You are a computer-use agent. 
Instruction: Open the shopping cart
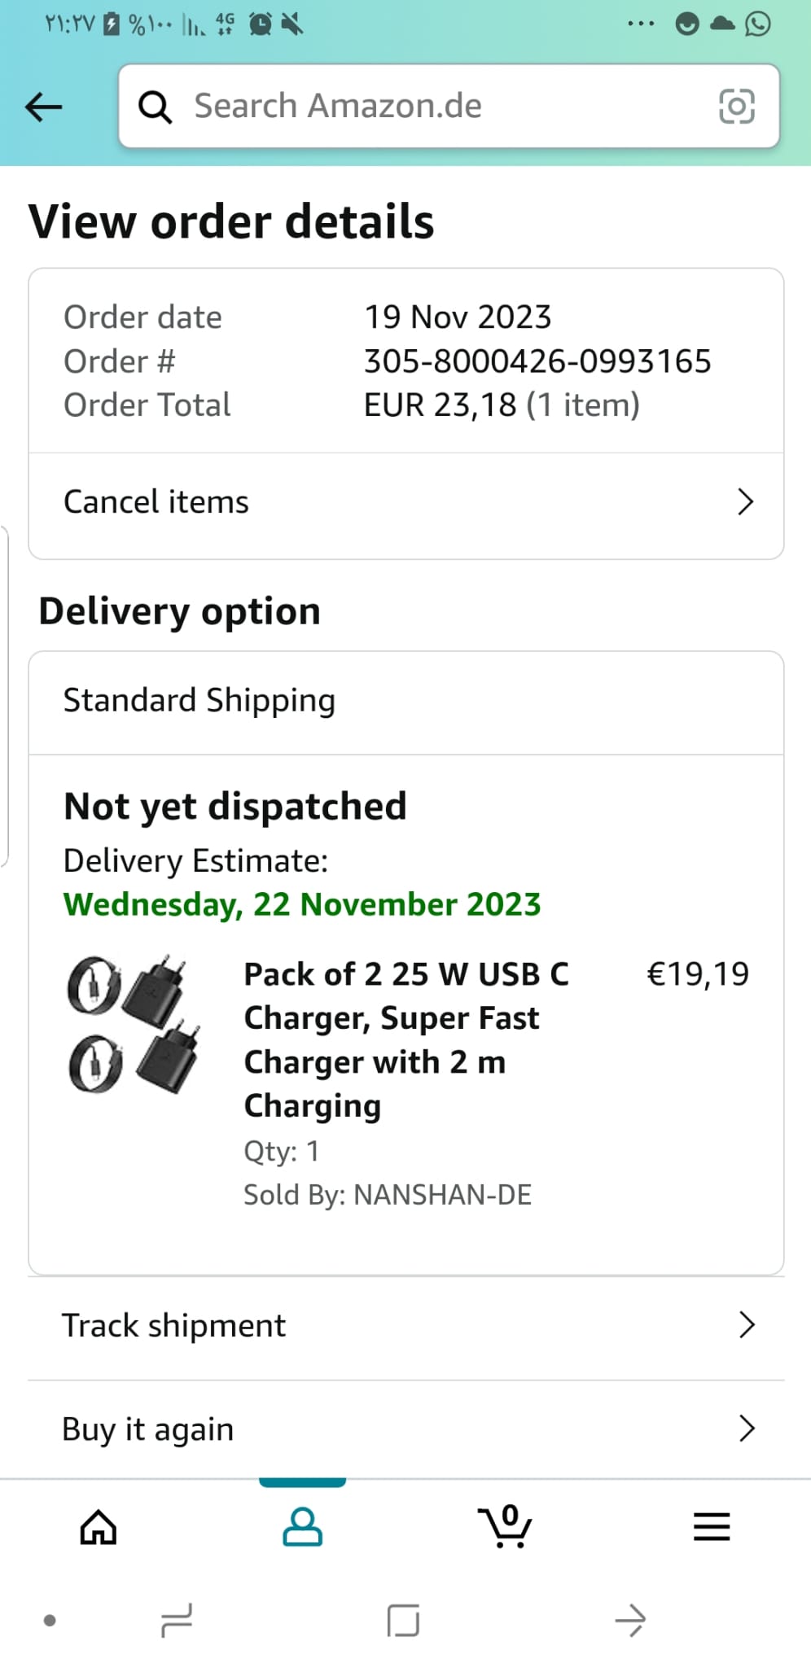click(506, 1527)
